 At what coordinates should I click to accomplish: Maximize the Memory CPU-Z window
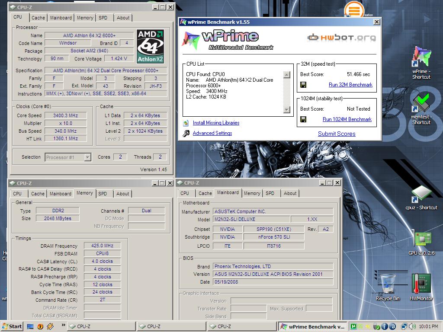(x=162, y=183)
